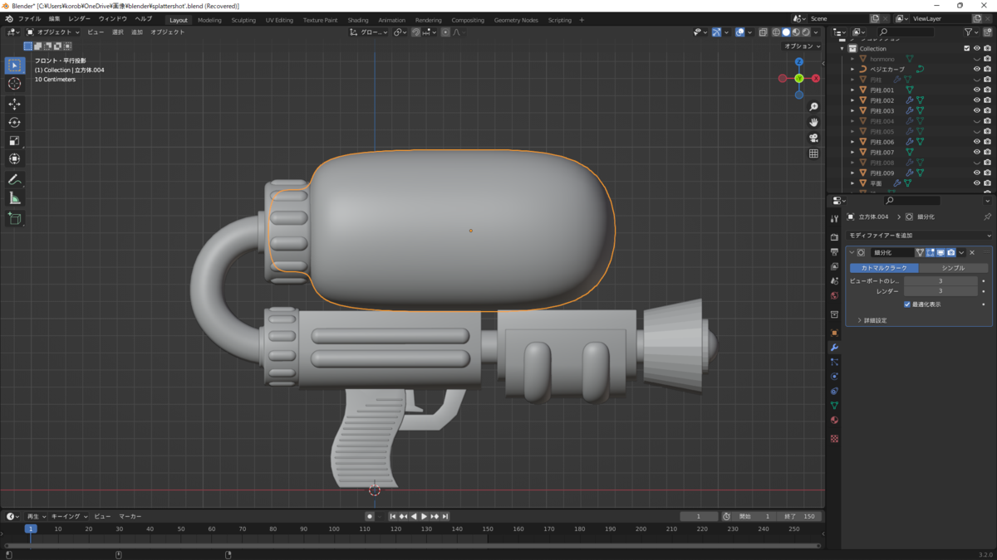997x560 pixels.
Task: Select the Move tool in the toolbar
Action: point(14,104)
